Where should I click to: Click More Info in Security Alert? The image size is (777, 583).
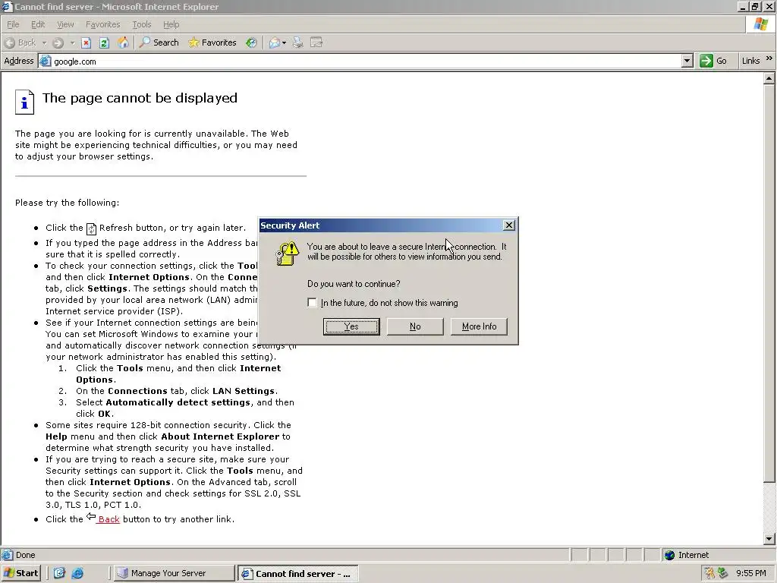tap(479, 326)
